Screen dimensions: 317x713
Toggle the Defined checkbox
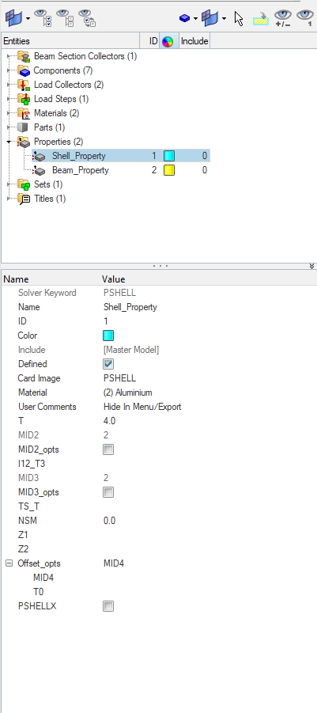coord(108,364)
